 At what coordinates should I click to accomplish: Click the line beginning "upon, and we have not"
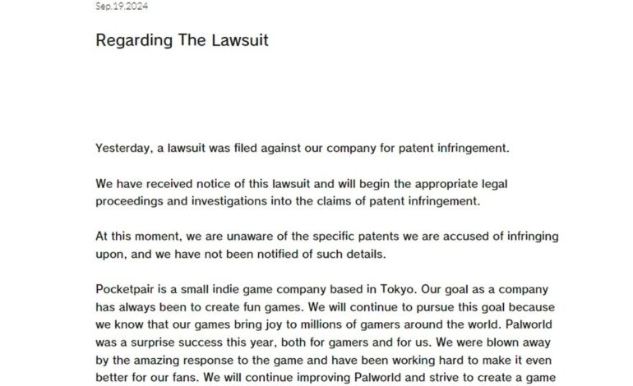tap(243, 252)
